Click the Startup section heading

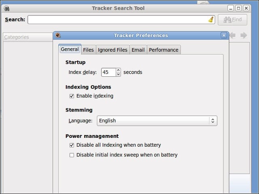pos(76,62)
